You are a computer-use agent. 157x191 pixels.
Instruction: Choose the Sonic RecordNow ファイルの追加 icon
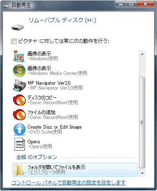(19, 115)
